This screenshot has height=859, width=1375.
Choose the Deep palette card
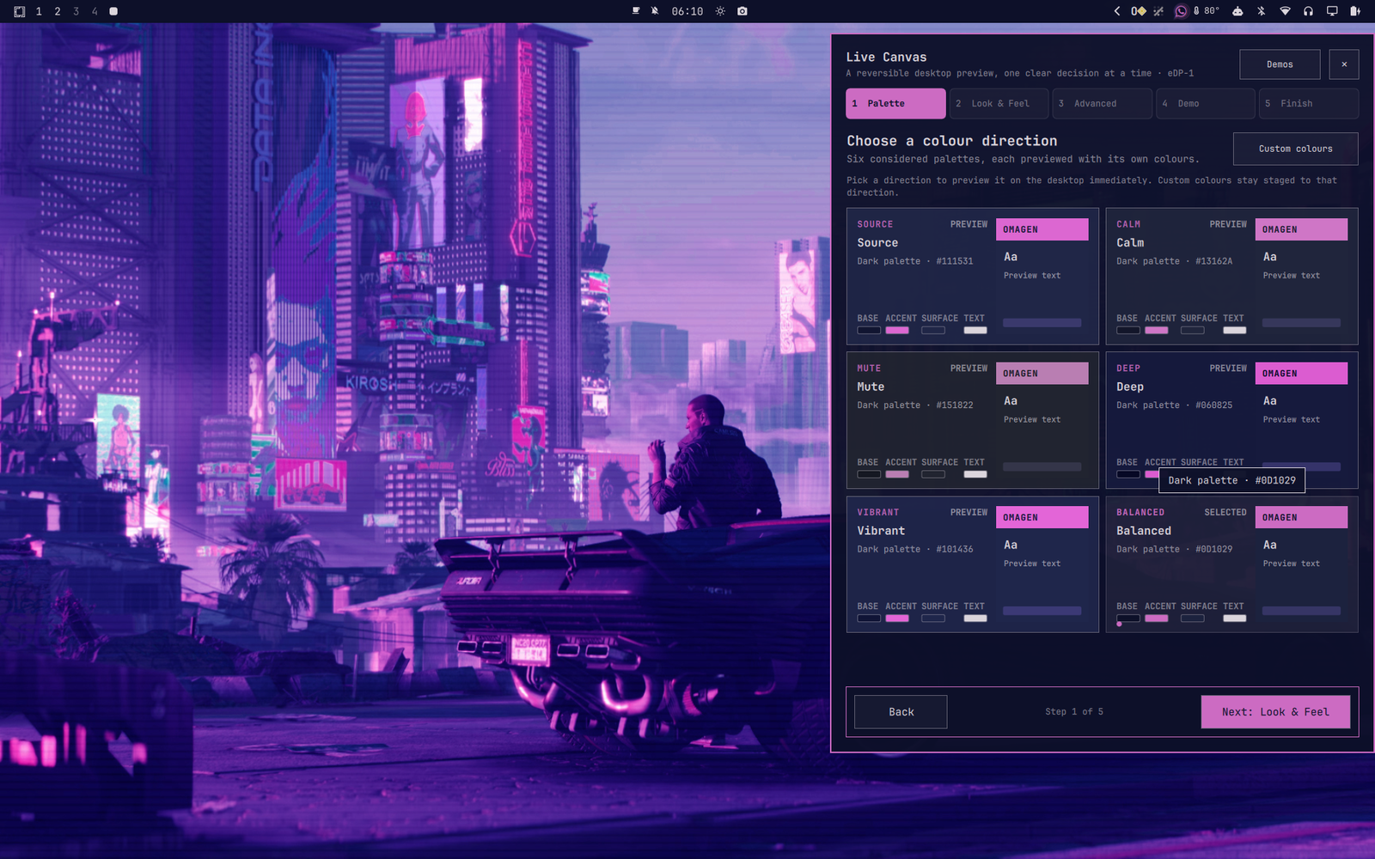[1231, 420]
